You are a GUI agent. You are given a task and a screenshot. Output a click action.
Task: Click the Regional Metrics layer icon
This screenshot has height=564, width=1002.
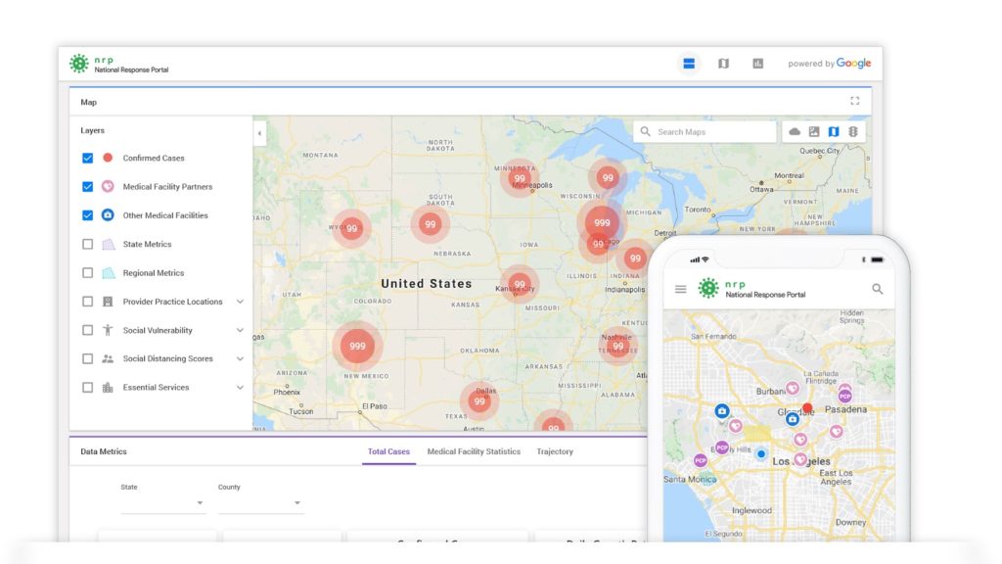[x=108, y=273]
